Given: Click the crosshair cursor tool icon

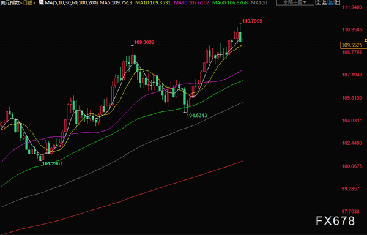Looking at the screenshot, I should click(318, 2).
